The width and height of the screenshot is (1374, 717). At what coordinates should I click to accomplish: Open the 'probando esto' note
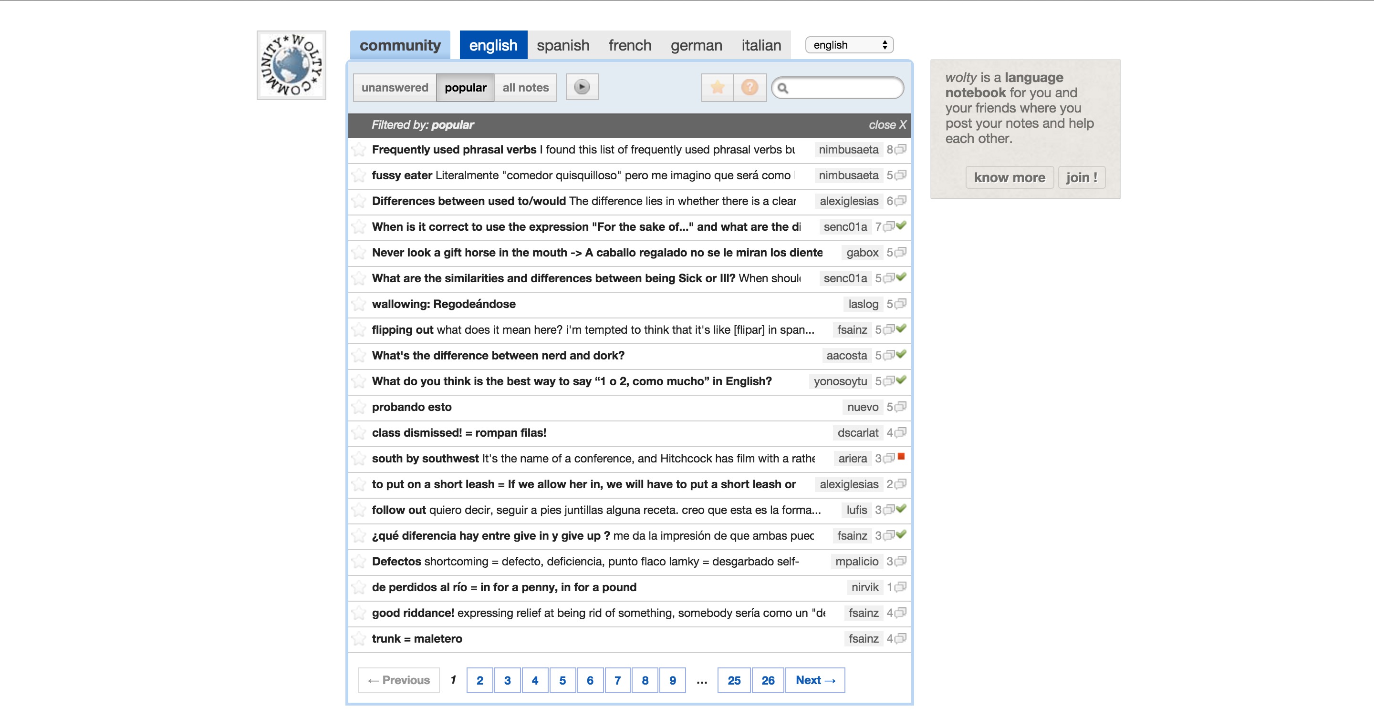click(x=412, y=407)
